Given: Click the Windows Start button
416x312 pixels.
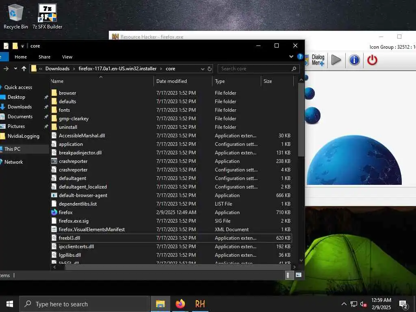Looking at the screenshot, I should [x=10, y=304].
